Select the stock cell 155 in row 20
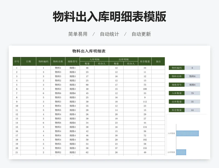The image size is (219, 168). click(145, 148)
